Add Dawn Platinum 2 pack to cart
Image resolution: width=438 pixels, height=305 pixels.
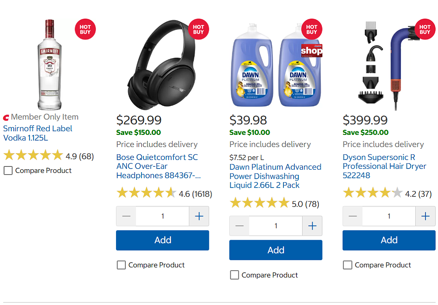(x=276, y=250)
